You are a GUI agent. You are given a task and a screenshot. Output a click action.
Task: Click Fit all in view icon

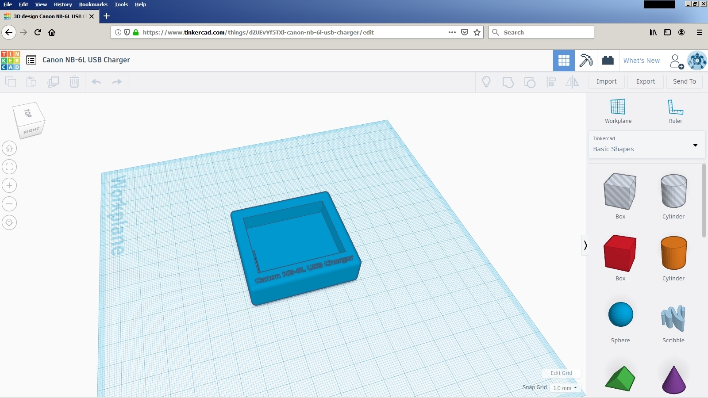pyautogui.click(x=9, y=167)
